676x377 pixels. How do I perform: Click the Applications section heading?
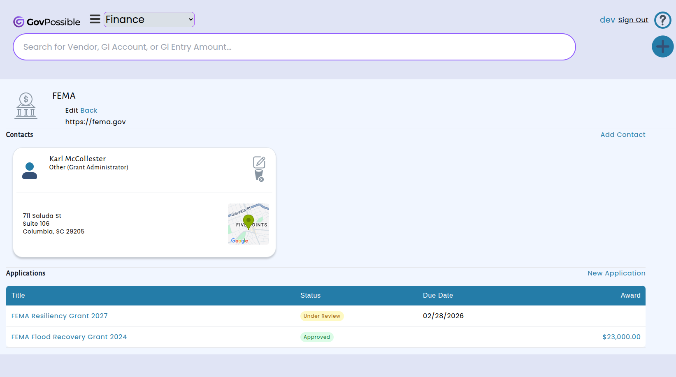[26, 273]
